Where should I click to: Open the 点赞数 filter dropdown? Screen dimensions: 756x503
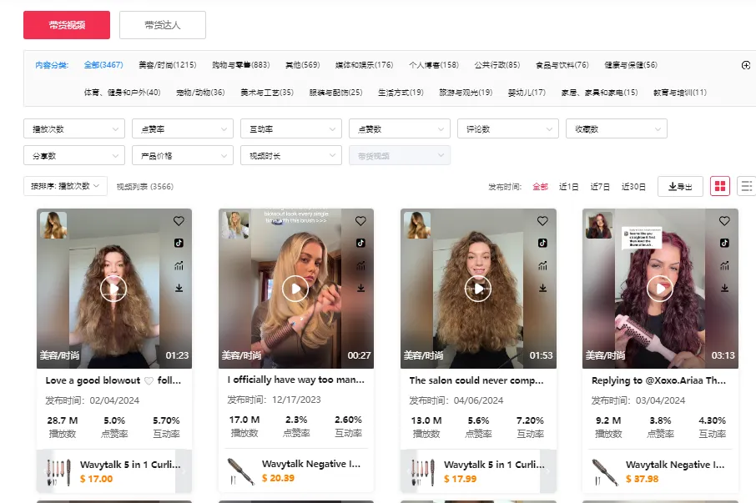click(400, 128)
